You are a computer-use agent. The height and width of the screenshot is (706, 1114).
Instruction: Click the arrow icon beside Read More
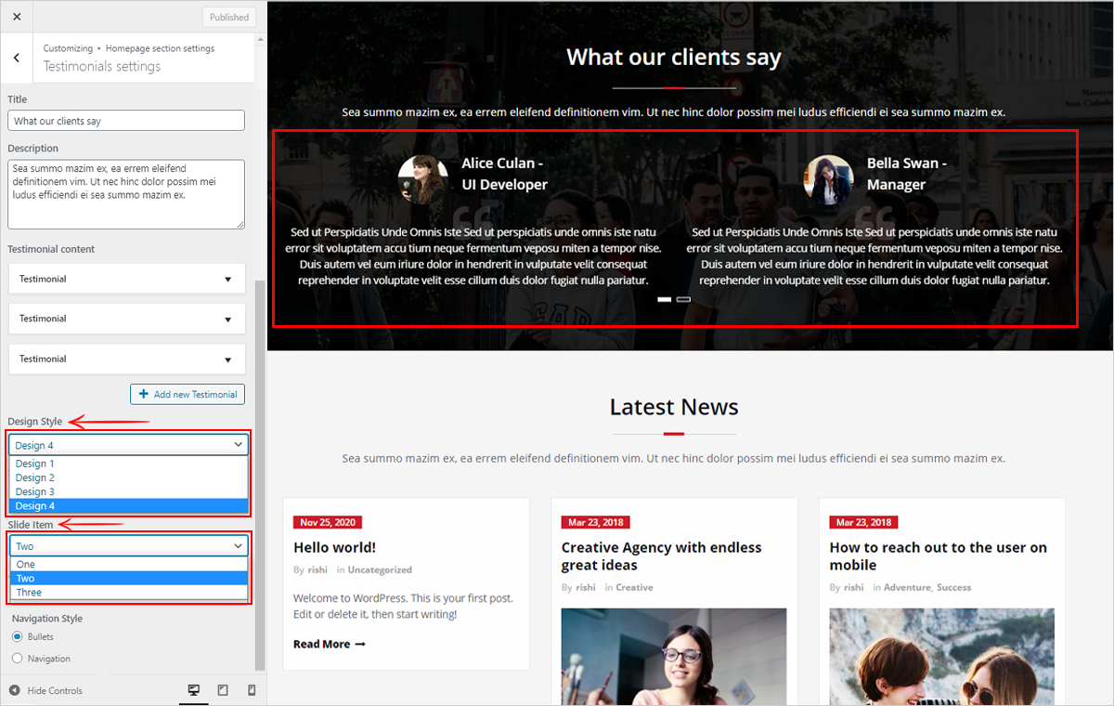(x=360, y=644)
